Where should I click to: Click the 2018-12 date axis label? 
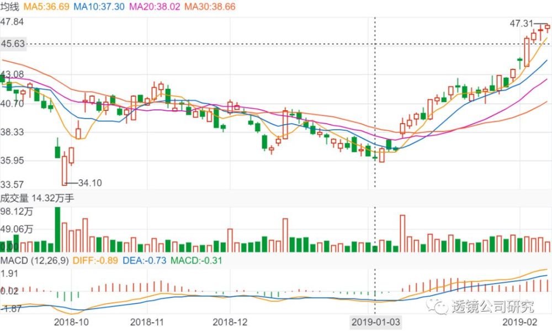click(230, 322)
